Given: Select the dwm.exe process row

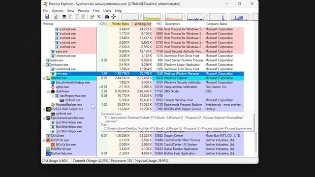Looking at the screenshot, I should coord(143,74).
